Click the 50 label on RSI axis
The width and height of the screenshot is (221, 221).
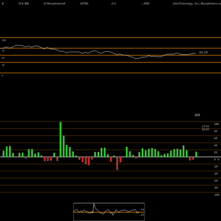3,58
